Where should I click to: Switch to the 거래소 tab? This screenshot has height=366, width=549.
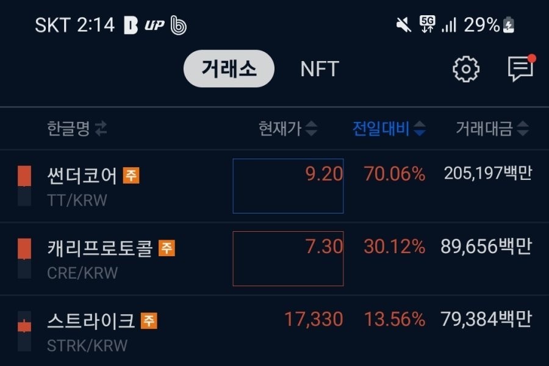pyautogui.click(x=229, y=69)
